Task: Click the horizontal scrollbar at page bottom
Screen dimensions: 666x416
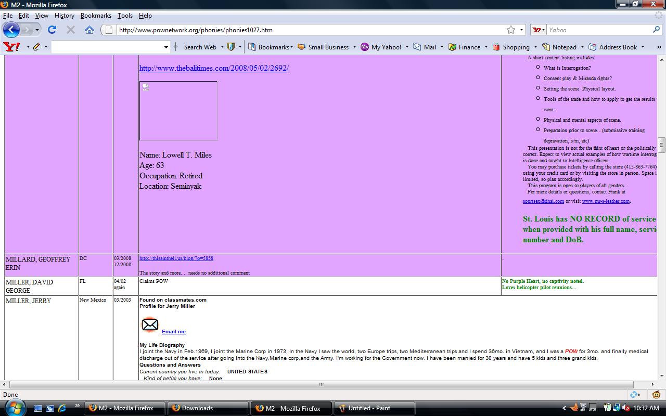Action: pos(321,384)
